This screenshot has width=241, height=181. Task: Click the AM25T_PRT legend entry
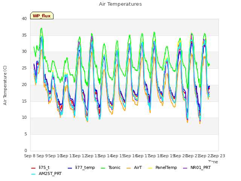click(46, 173)
